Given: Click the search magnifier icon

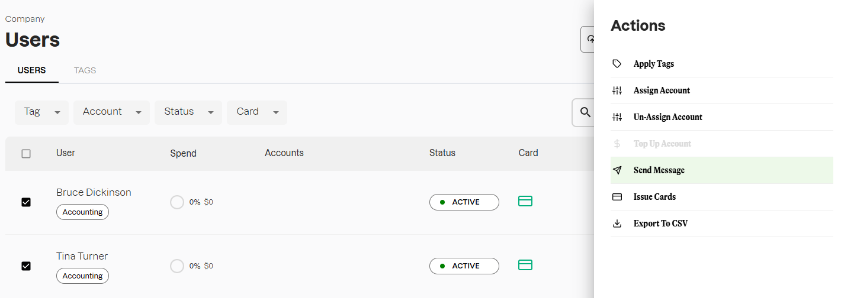Looking at the screenshot, I should point(585,112).
